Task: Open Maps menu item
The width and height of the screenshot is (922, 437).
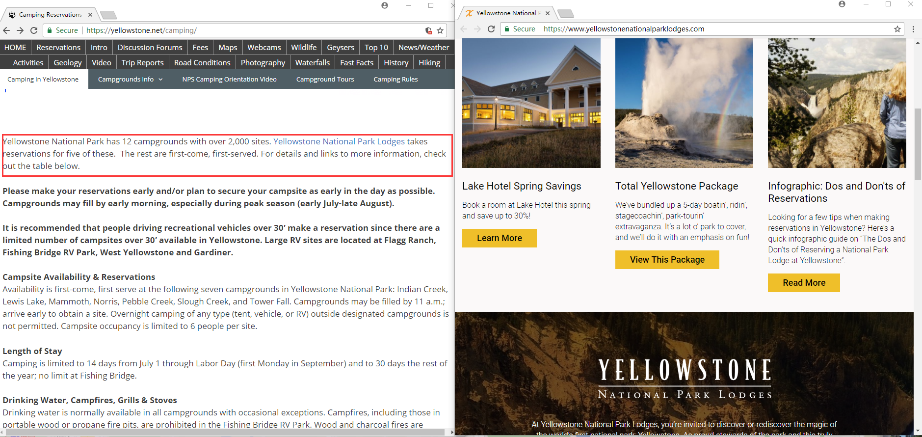Action: (x=228, y=48)
